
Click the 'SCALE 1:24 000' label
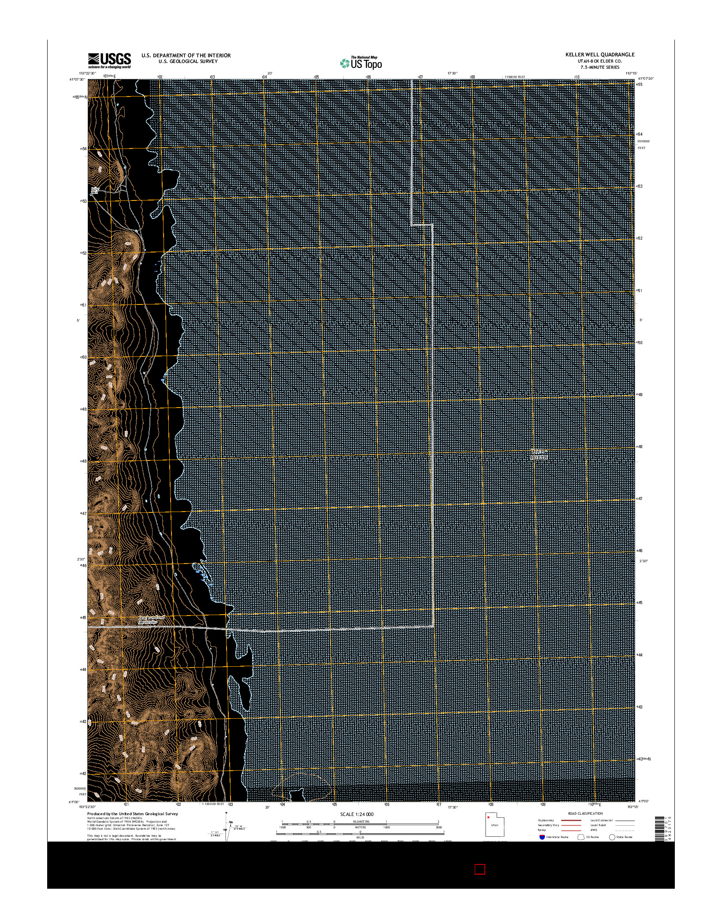click(357, 814)
